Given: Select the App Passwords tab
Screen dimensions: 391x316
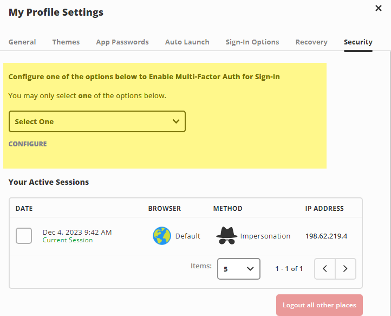Looking at the screenshot, I should (x=122, y=42).
